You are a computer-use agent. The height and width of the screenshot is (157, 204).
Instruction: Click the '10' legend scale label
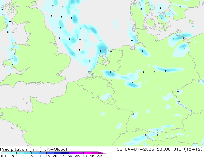point(40,156)
